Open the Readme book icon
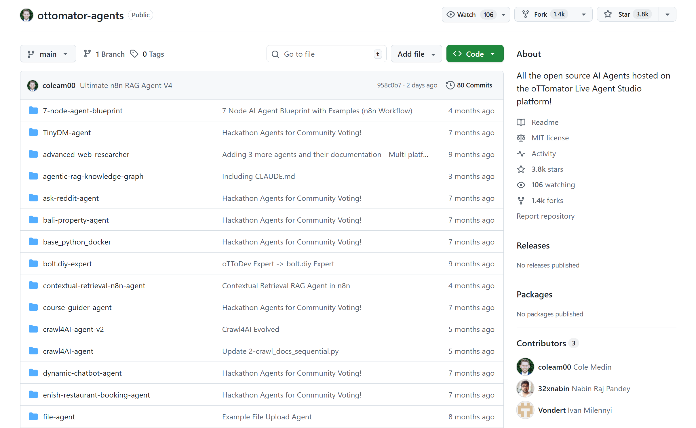 (x=521, y=122)
